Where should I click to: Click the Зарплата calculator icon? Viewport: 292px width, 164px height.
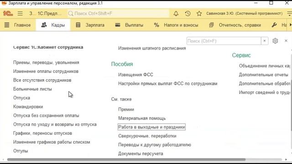pos(78,25)
